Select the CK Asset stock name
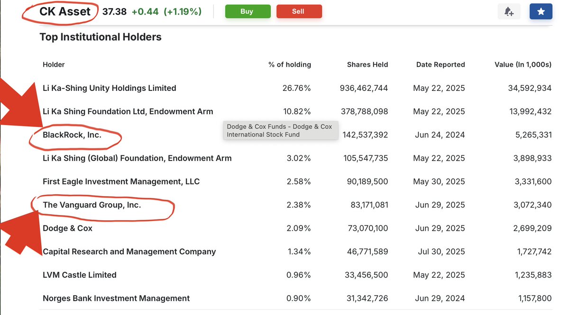 (65, 11)
